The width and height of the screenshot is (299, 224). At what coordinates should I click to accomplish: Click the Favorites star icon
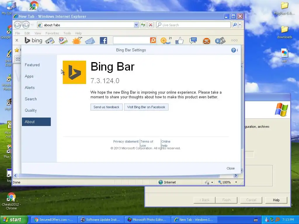coord(17,50)
